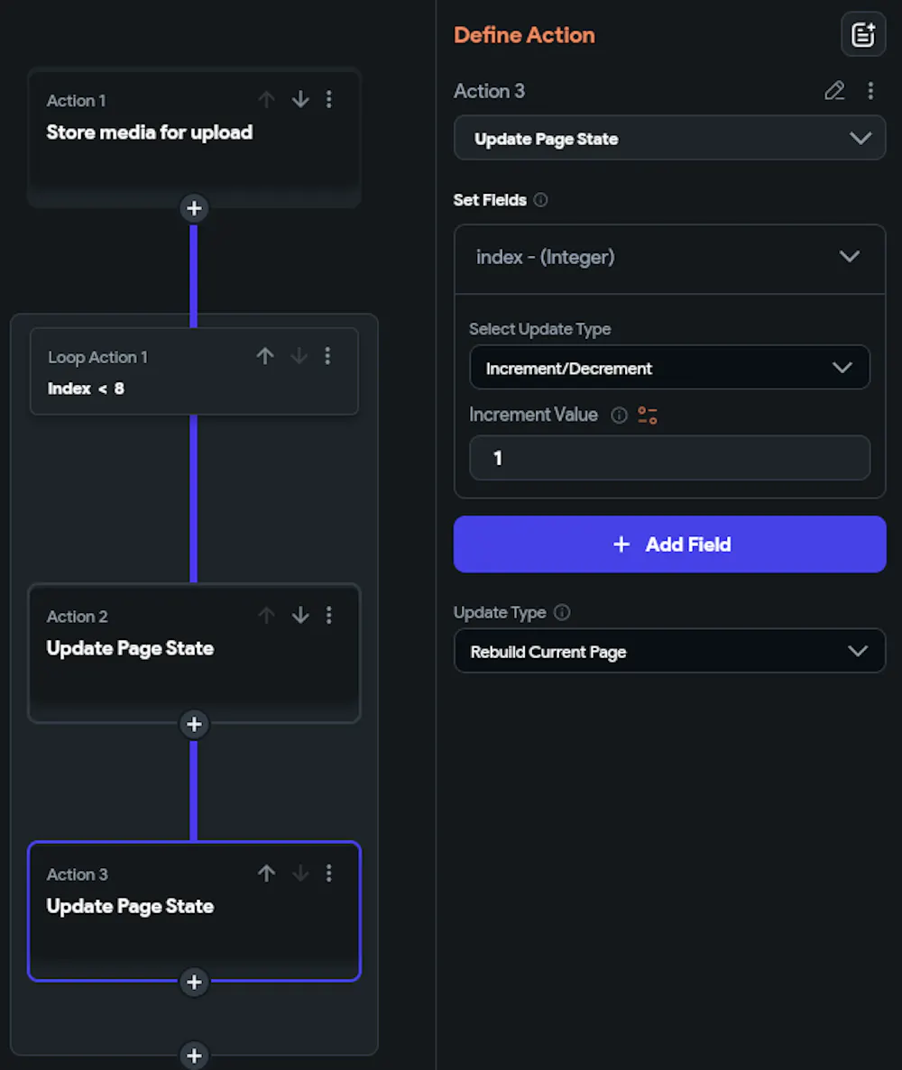Open Update Page State action type dropdown
The width and height of the screenshot is (902, 1070).
click(x=670, y=139)
